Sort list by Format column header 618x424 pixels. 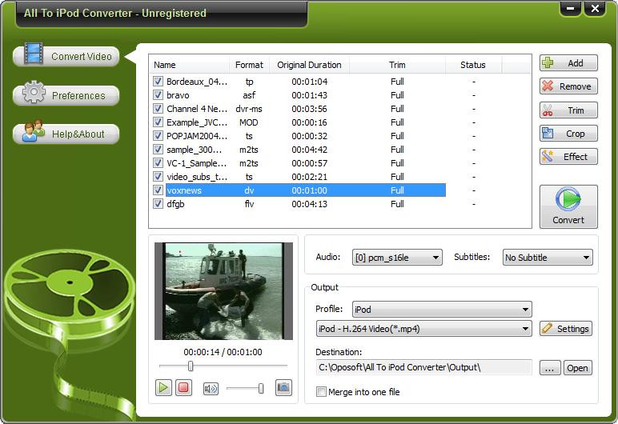(x=249, y=65)
